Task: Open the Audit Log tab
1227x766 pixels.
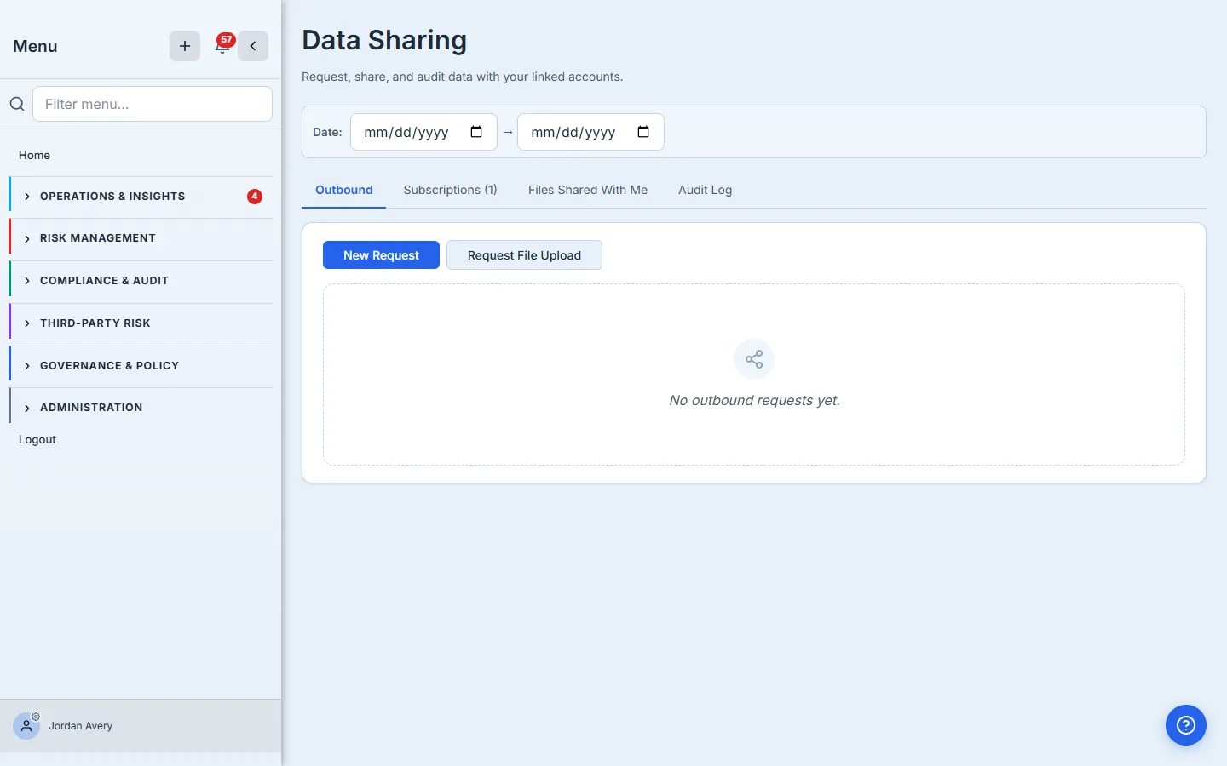Action: (705, 190)
